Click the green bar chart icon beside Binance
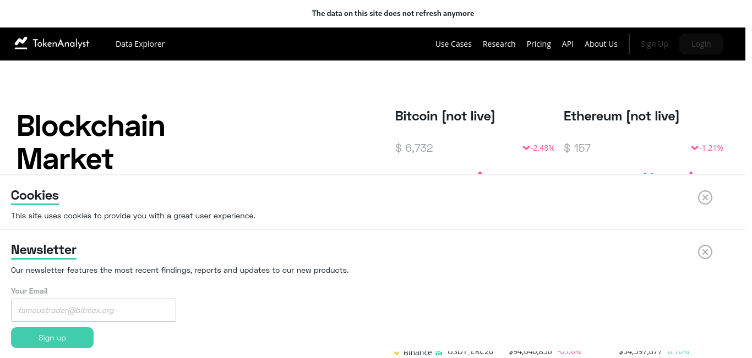The image size is (752, 358). (439, 353)
